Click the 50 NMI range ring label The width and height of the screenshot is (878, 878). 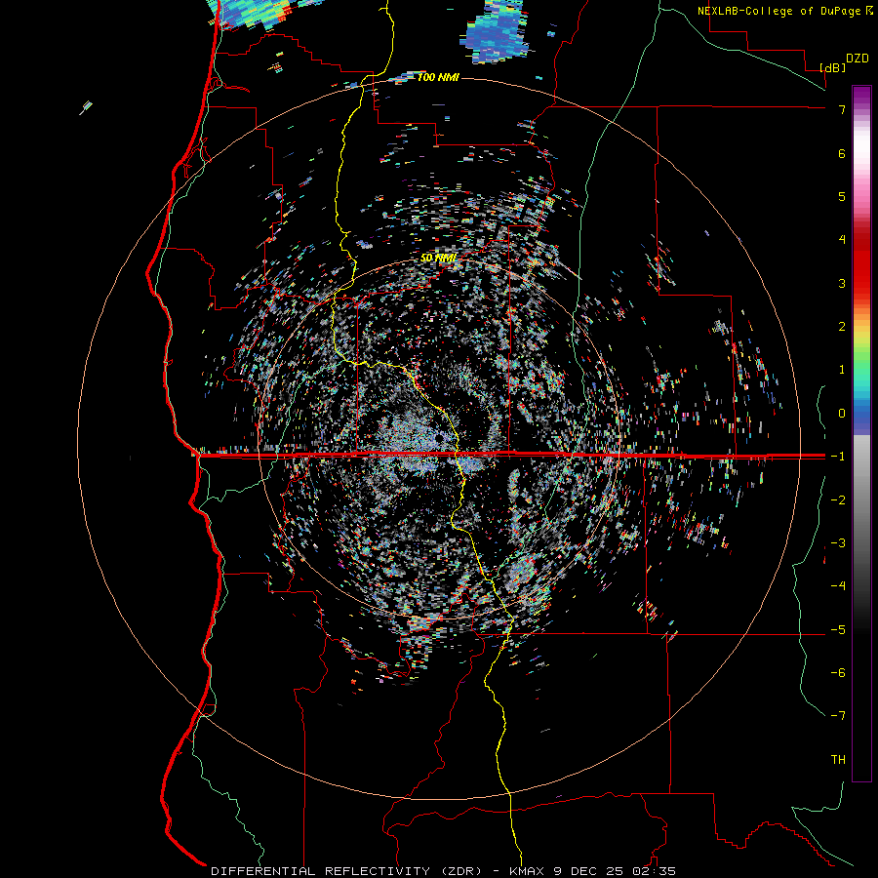pyautogui.click(x=438, y=259)
